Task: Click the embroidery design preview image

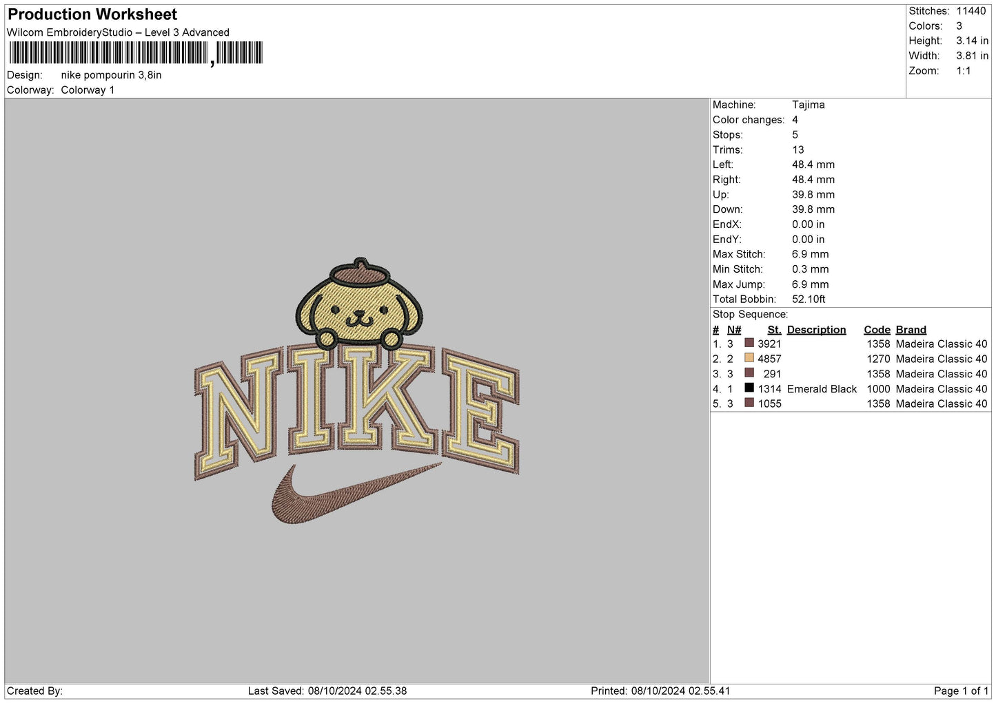Action: 356,390
